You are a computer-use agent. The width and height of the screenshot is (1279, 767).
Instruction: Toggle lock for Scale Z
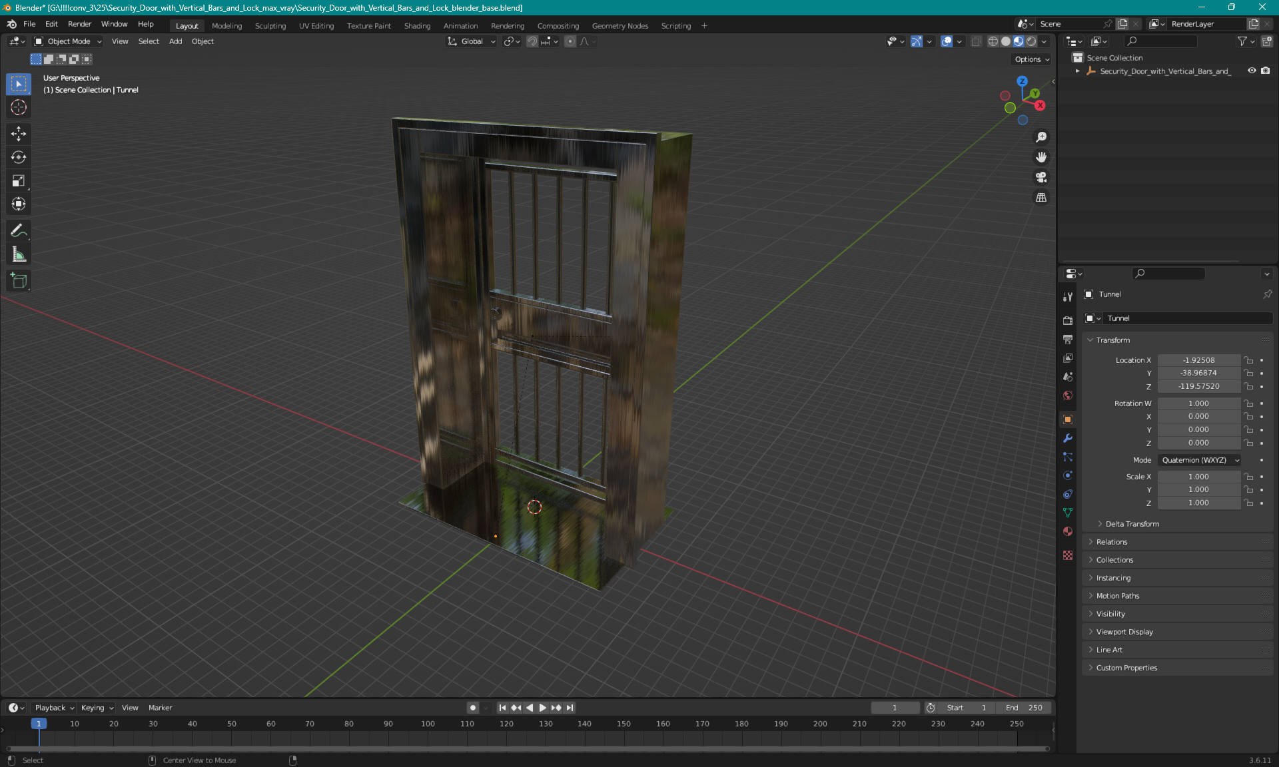pyautogui.click(x=1249, y=503)
